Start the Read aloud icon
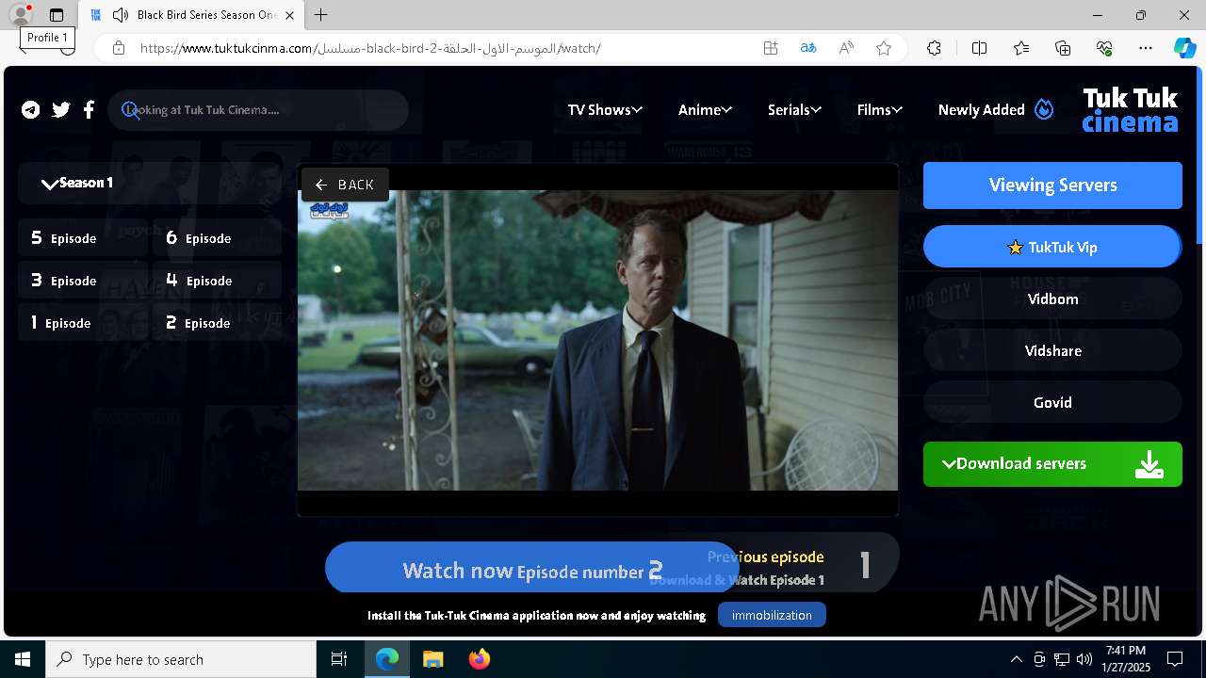 tap(846, 48)
